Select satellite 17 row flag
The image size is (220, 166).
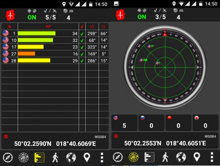(6, 47)
